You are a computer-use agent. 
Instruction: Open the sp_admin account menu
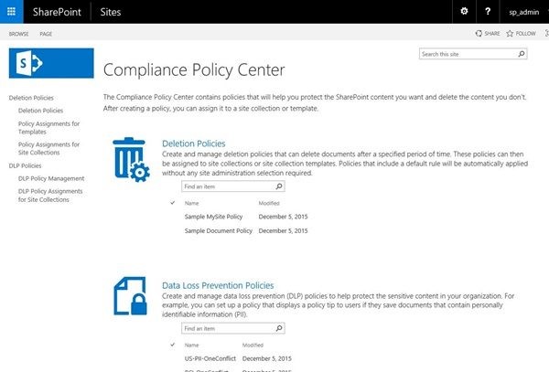(523, 12)
